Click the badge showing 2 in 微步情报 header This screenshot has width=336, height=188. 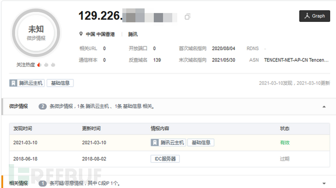43,106
